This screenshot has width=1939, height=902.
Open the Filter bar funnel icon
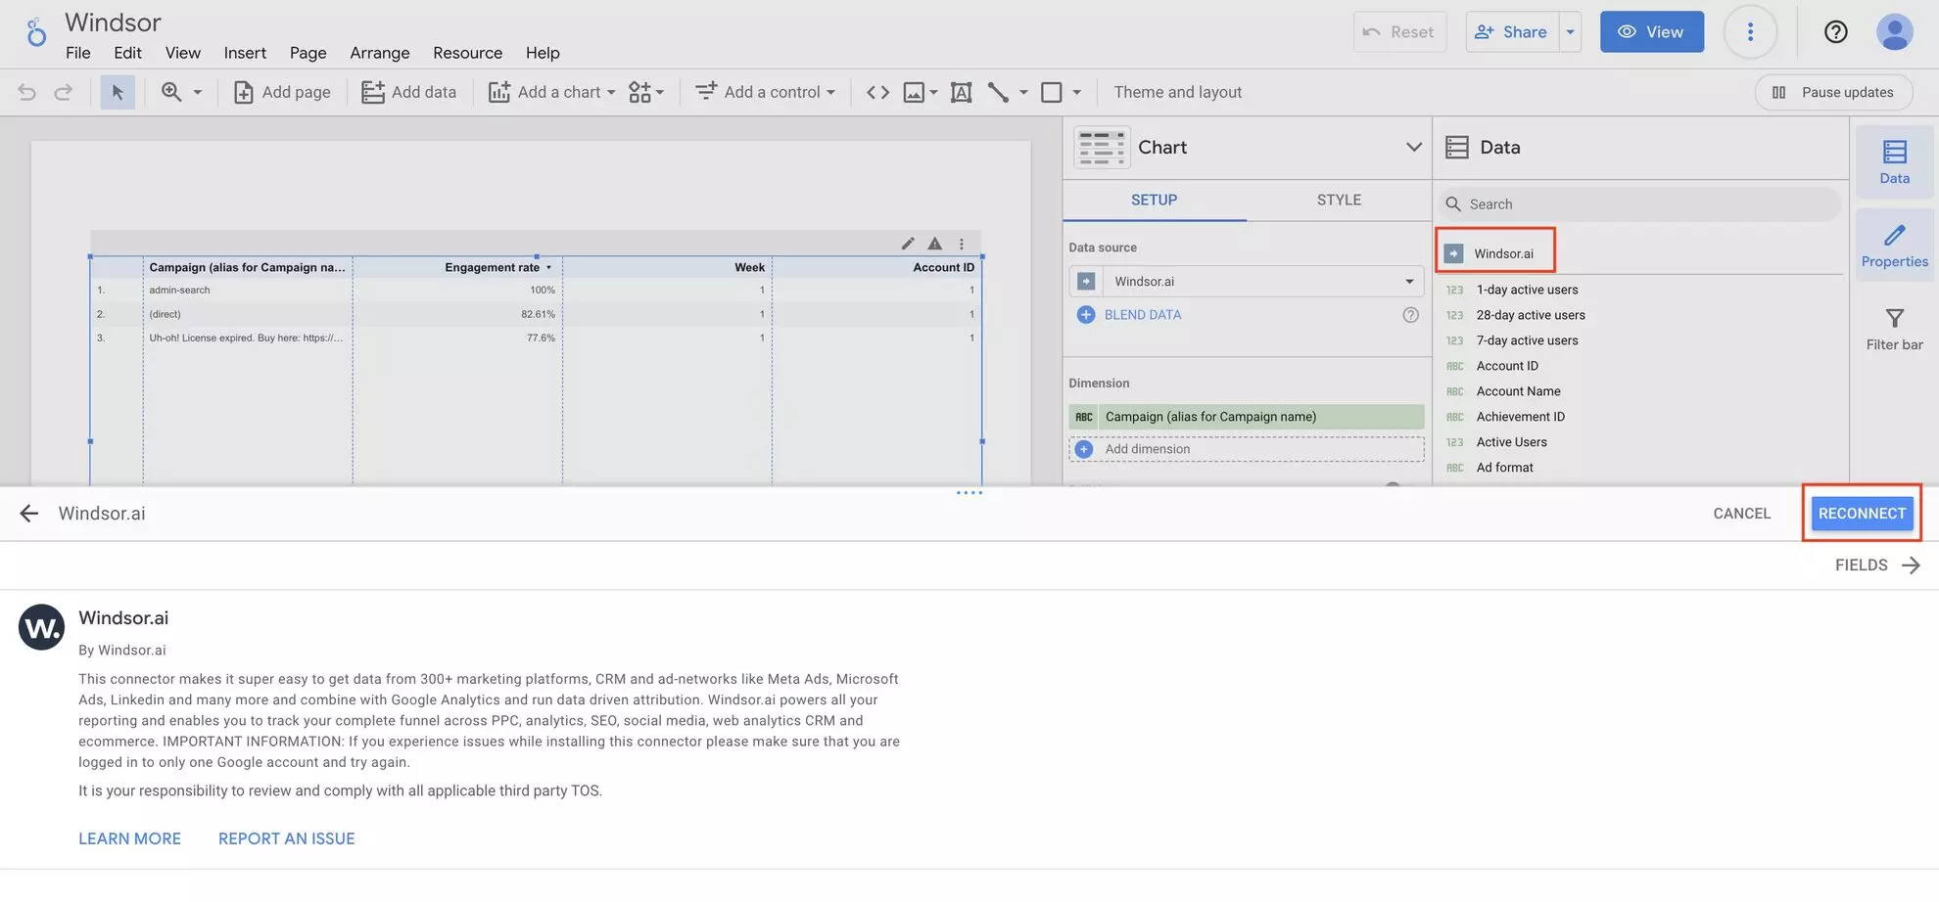click(1894, 329)
